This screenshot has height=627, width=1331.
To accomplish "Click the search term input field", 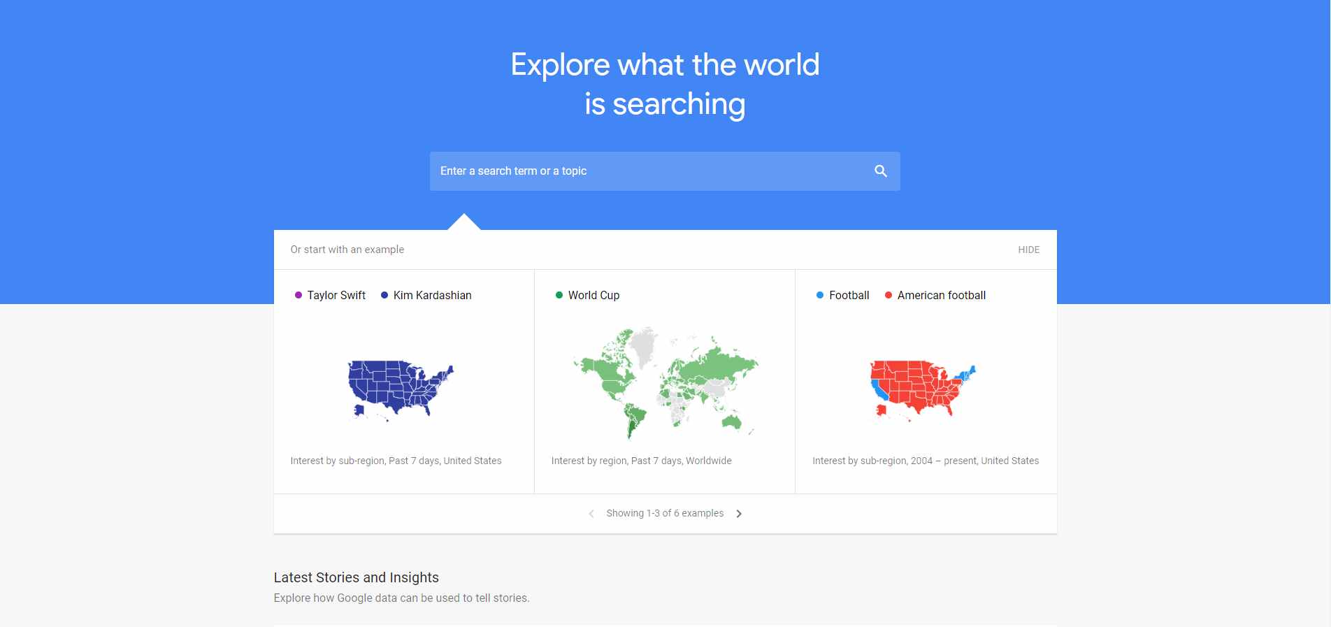I will [x=643, y=171].
